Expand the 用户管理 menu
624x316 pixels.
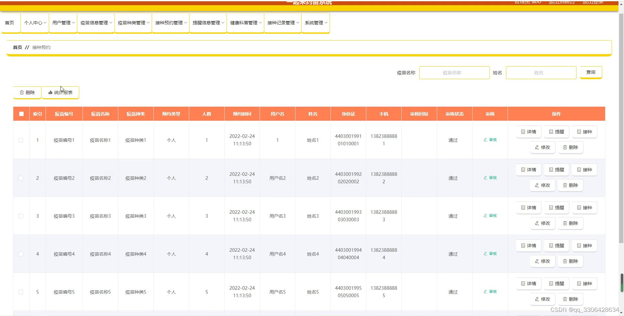pos(63,23)
